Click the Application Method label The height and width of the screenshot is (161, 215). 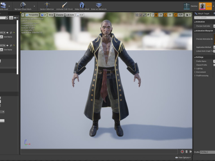203,47
